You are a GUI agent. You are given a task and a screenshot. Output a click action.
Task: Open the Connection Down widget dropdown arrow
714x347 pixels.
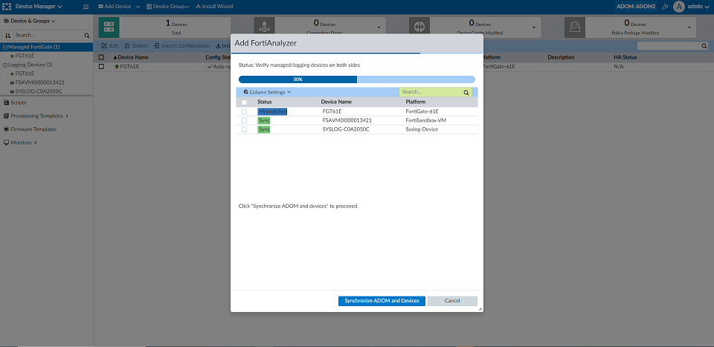pyautogui.click(x=379, y=27)
